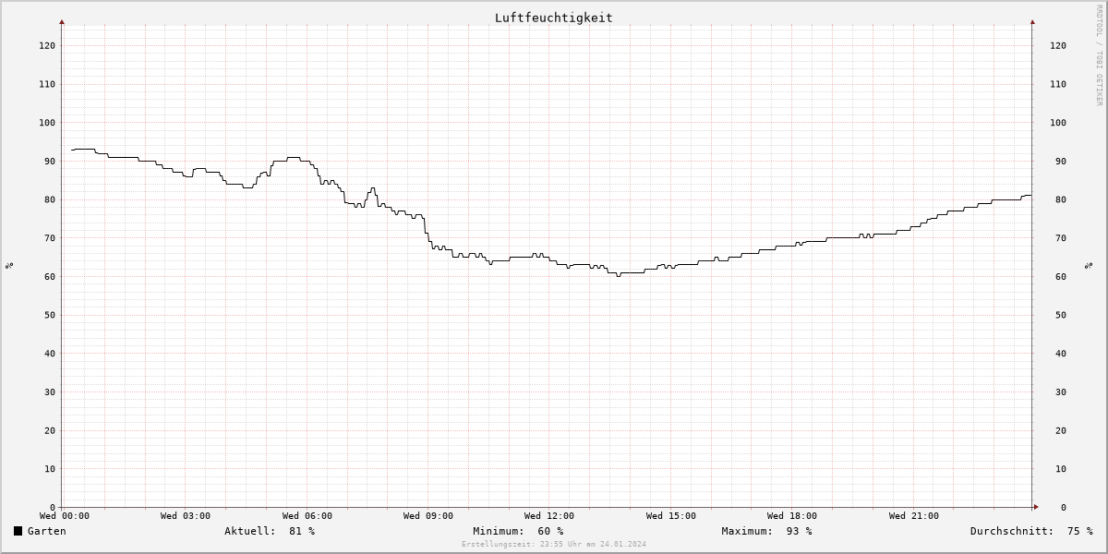Click the Wed 21:00 time label
This screenshot has width=1108, height=554.
click(914, 516)
